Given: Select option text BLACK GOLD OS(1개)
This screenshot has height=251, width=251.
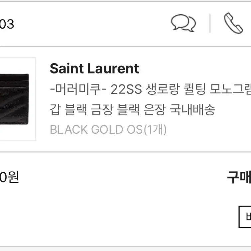Looking at the screenshot, I should tap(108, 129).
